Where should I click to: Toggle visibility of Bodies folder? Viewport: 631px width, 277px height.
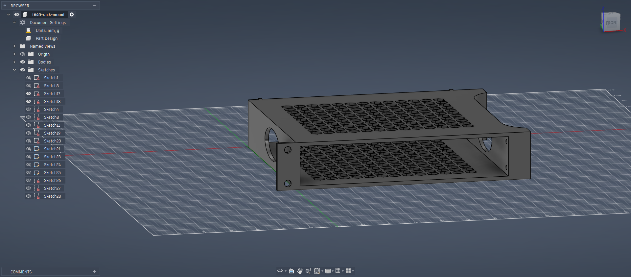[23, 62]
